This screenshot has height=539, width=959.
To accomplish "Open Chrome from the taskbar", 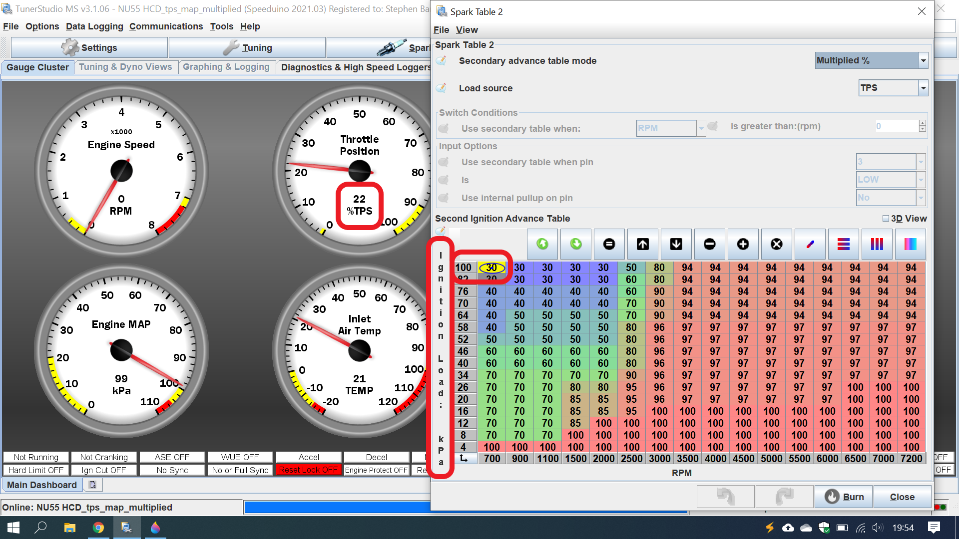I will pyautogui.click(x=98, y=528).
